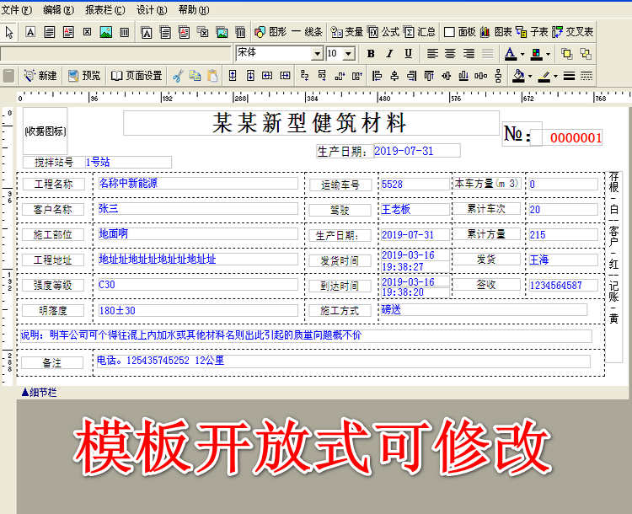Add a 子表 sub-table
The image size is (632, 514).
point(532,32)
